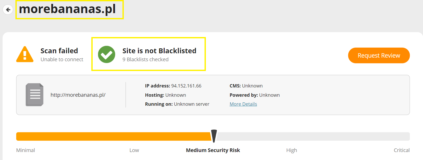This screenshot has height=160, width=423.
Task: Click the High risk level label
Action: [x=292, y=150]
